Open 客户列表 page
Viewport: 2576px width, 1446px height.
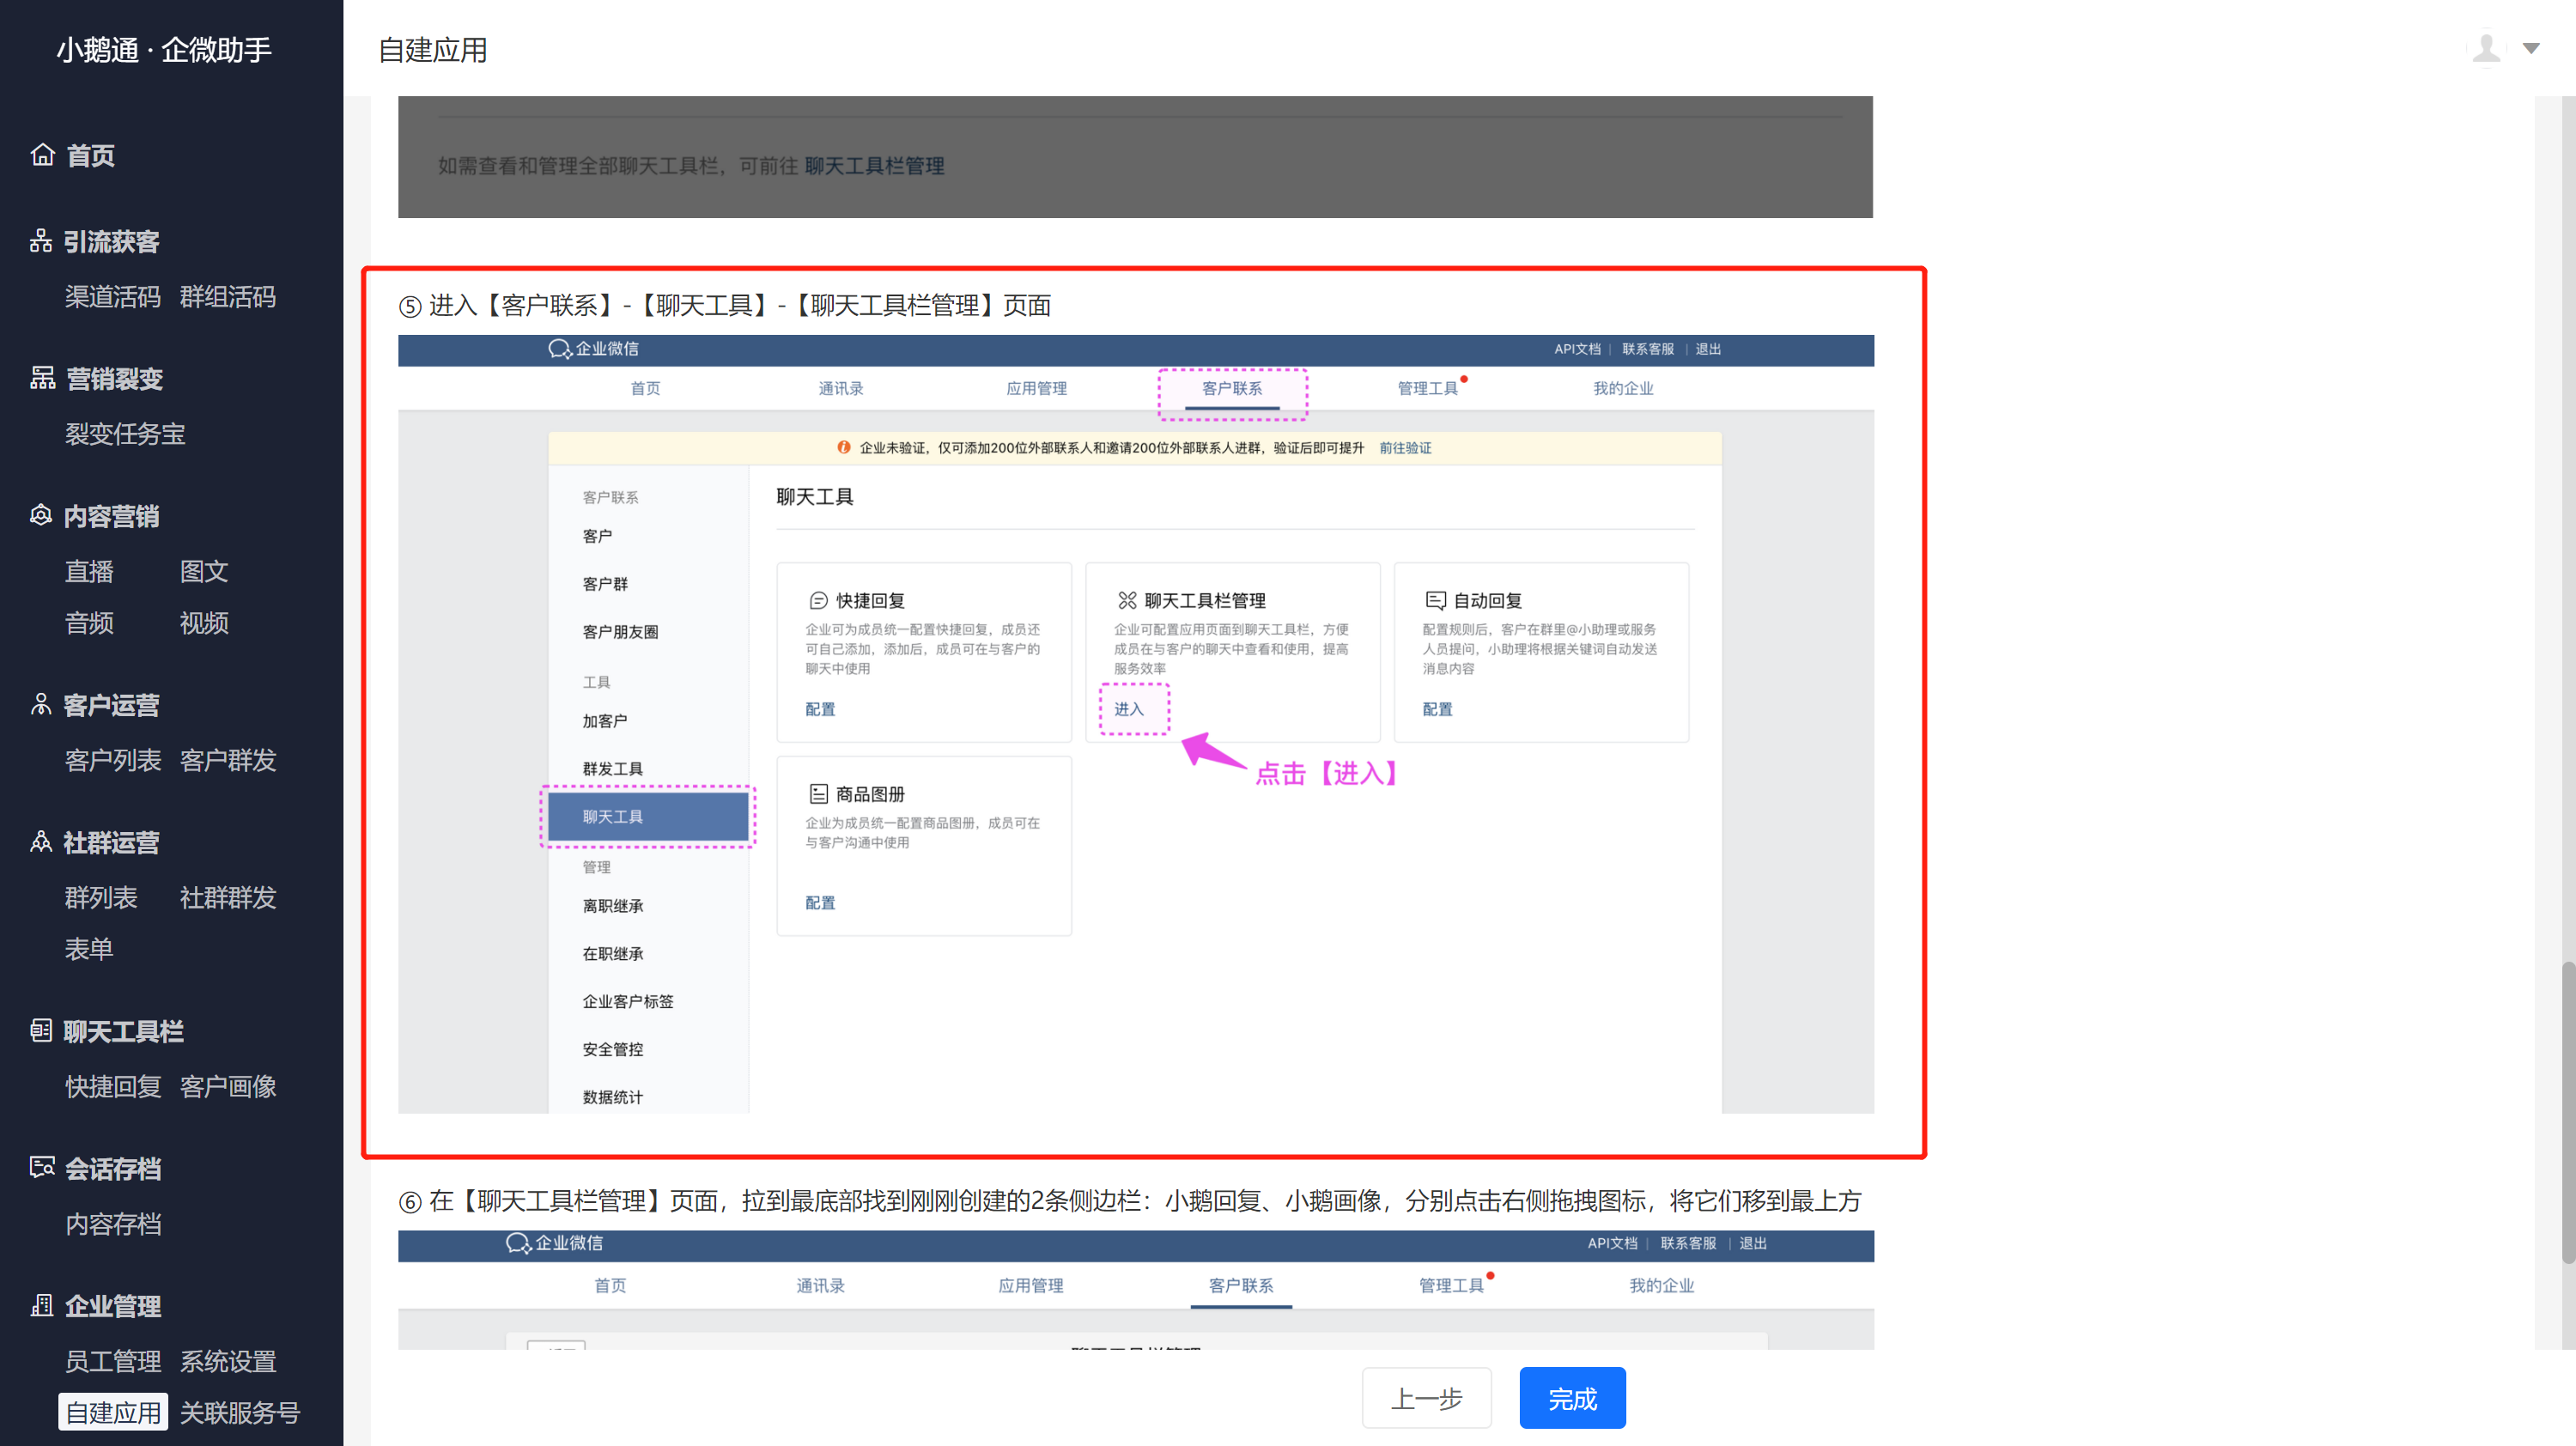coord(112,760)
